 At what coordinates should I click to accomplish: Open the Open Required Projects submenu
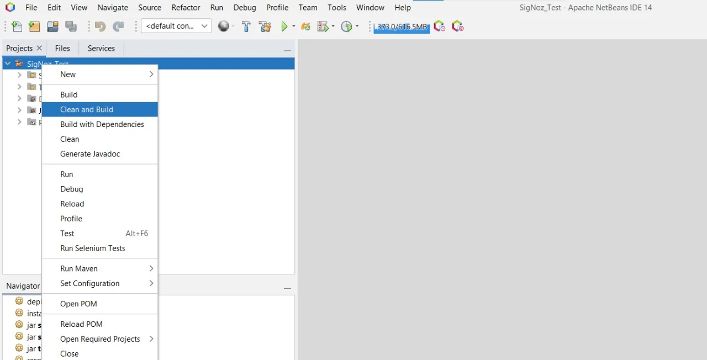point(100,339)
